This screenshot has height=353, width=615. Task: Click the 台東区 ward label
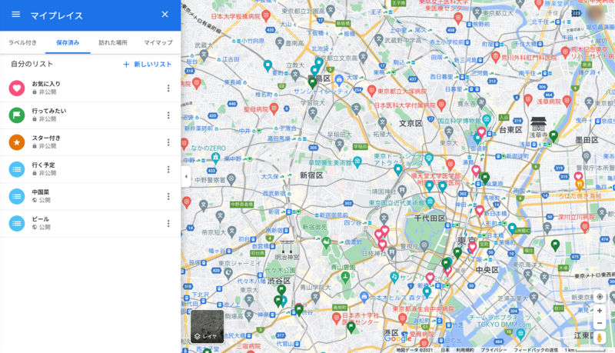coord(510,129)
